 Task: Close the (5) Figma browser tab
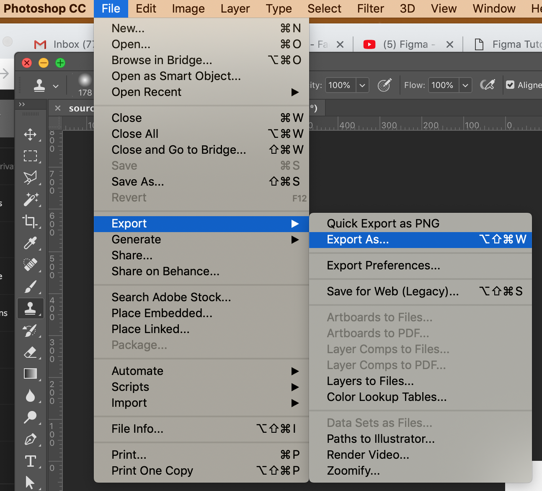pyautogui.click(x=450, y=44)
